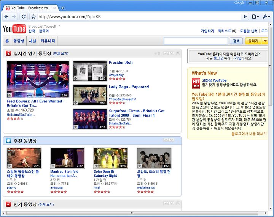274x217 pixels.
Task: Open the 도움말 센터 help link
Action: click(x=249, y=31)
